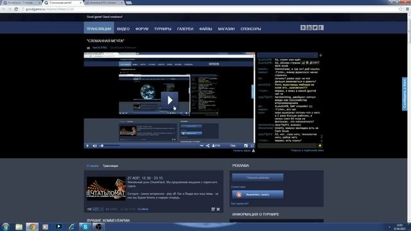Open the share icon in the player bar

(x=207, y=146)
